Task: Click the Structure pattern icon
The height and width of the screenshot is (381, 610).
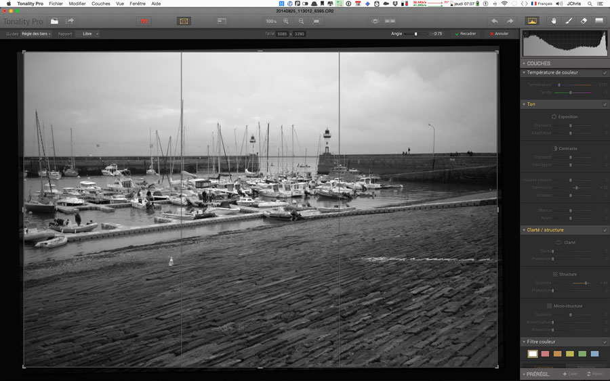Action: pos(555,274)
